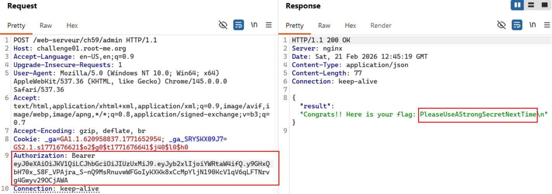The image size is (552, 194).
Task: Select the side-by-side layout icon
Action: [518, 5]
